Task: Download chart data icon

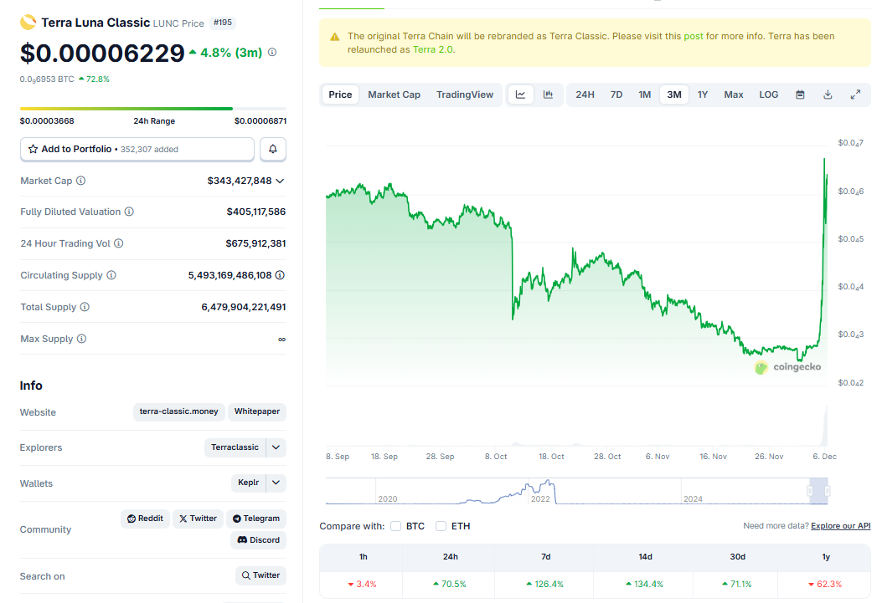Action: [x=828, y=95]
